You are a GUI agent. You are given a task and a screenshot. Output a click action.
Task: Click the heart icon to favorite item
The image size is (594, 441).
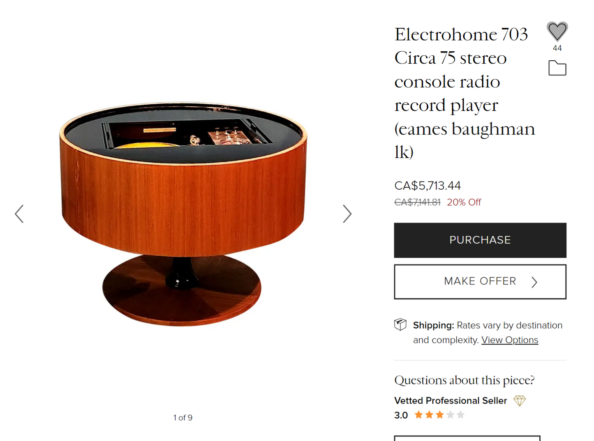click(x=557, y=31)
